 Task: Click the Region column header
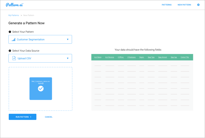point(142,57)
